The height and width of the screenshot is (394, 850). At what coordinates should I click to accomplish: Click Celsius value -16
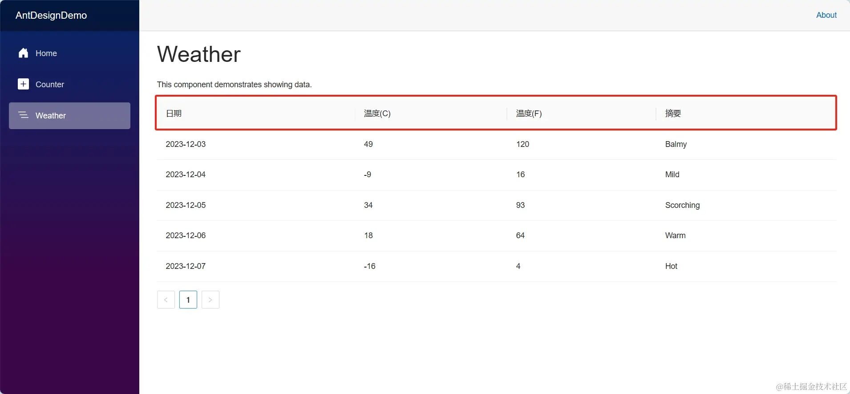click(x=370, y=266)
